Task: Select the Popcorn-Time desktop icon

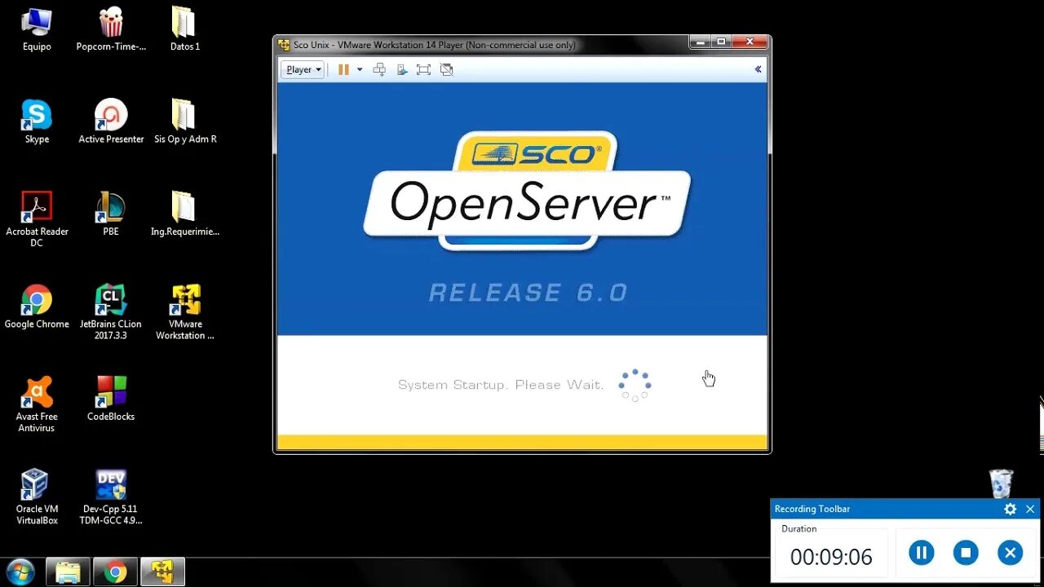Action: tap(111, 29)
